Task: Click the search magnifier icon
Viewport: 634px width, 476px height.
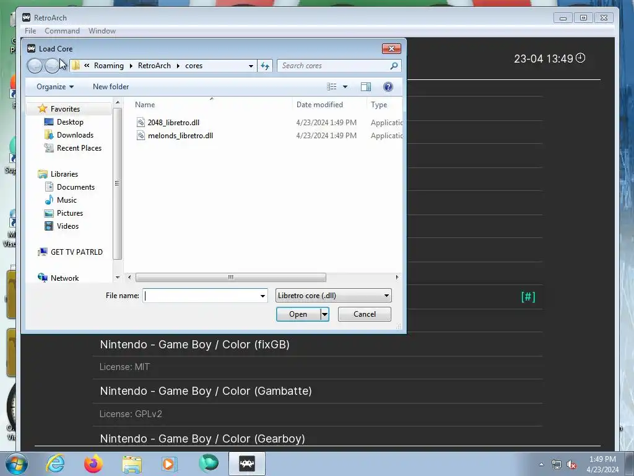Action: (394, 66)
